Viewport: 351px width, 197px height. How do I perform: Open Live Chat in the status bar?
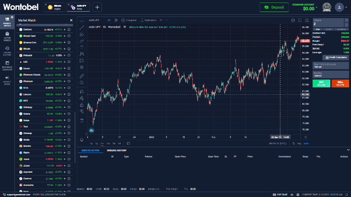click(280, 195)
